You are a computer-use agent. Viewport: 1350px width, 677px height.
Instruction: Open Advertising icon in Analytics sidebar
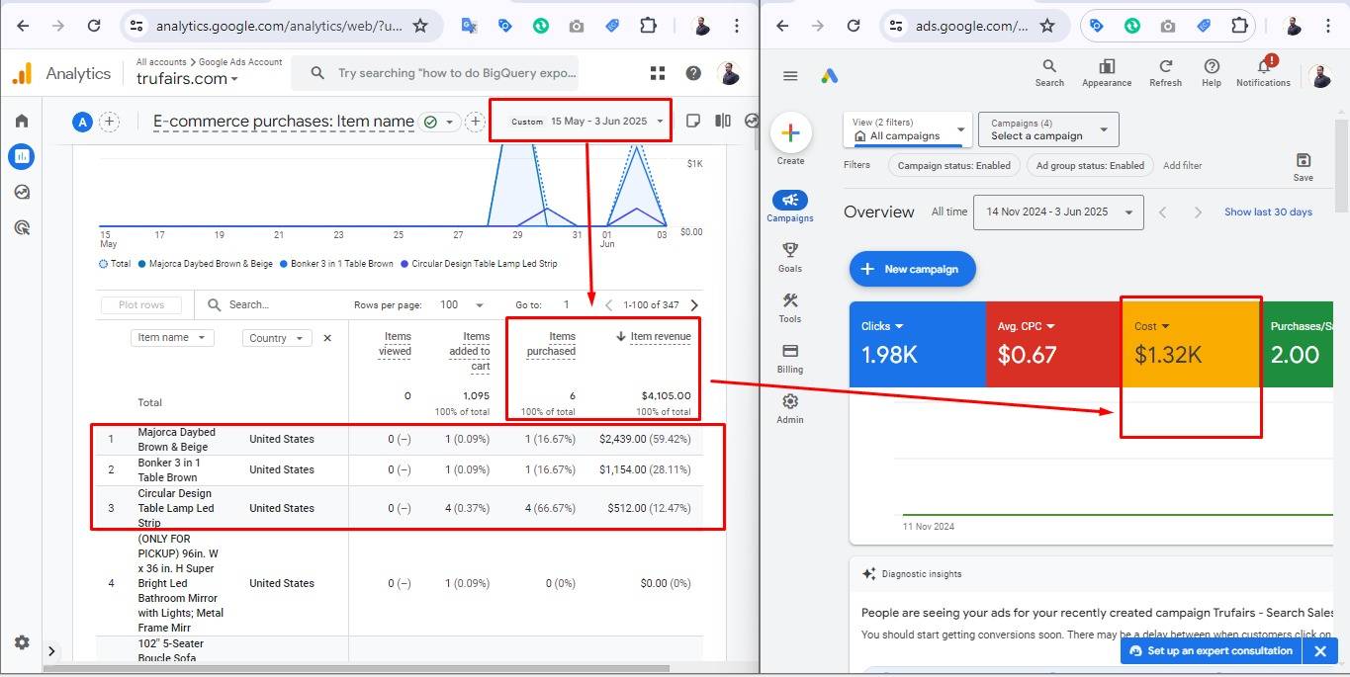pos(22,227)
